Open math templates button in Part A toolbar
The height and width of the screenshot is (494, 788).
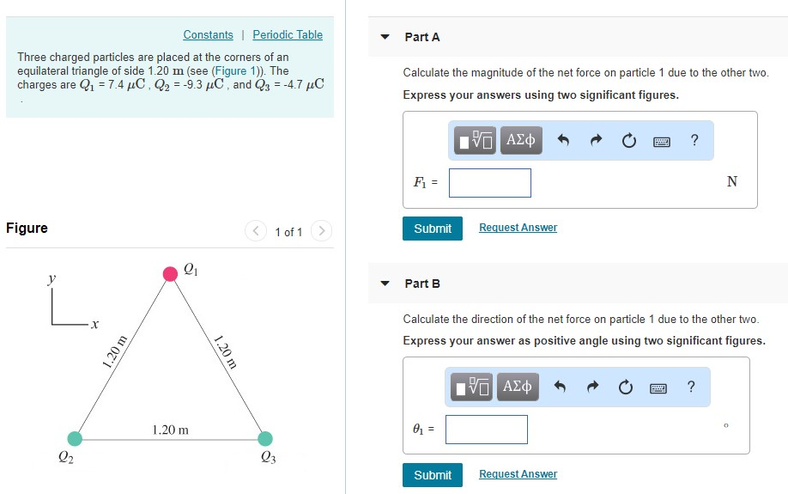pos(475,140)
